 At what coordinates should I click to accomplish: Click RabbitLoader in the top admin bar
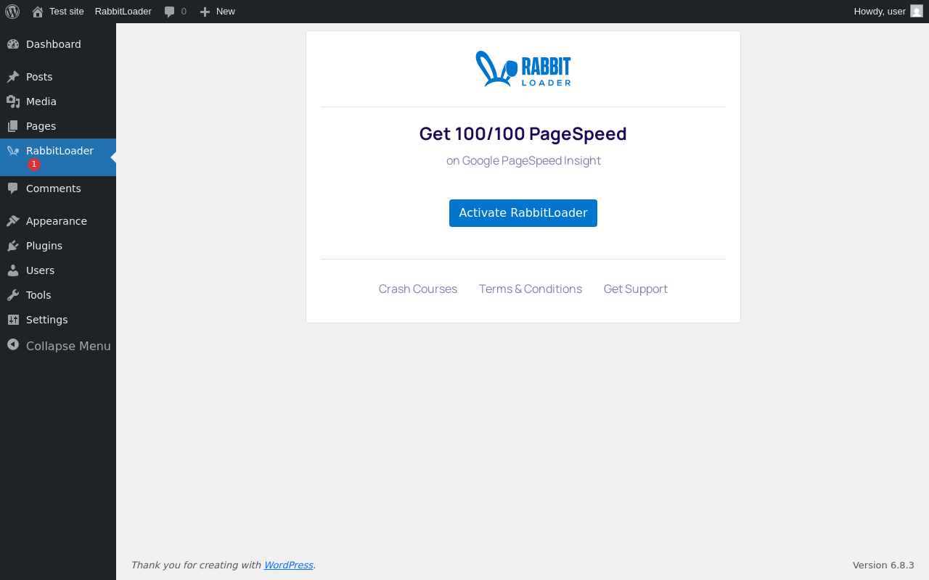pos(123,12)
